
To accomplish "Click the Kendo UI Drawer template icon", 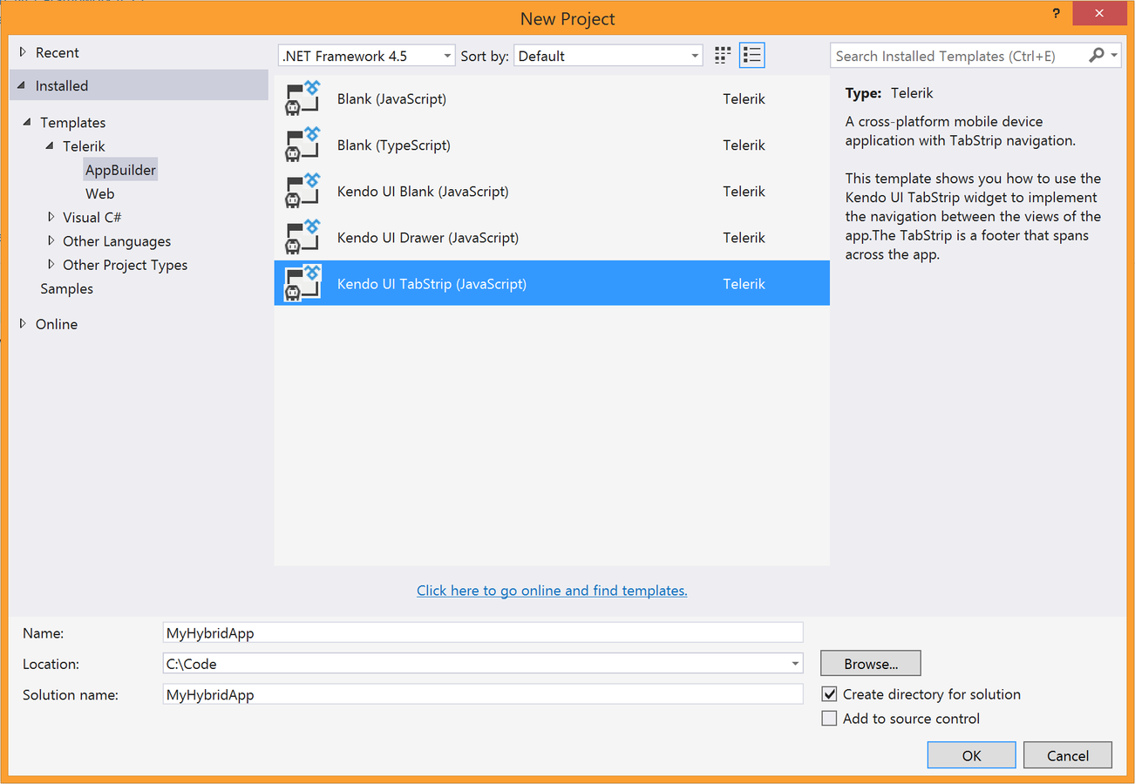I will point(303,237).
